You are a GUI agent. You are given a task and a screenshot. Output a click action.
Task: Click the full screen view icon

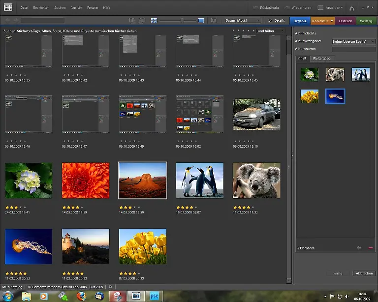click(x=213, y=20)
